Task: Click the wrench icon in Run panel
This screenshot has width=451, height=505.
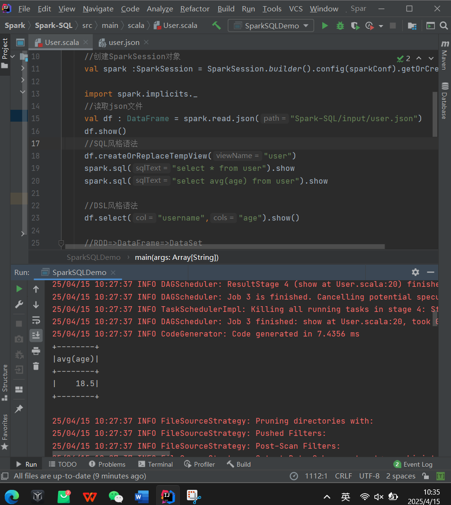Action: click(19, 304)
